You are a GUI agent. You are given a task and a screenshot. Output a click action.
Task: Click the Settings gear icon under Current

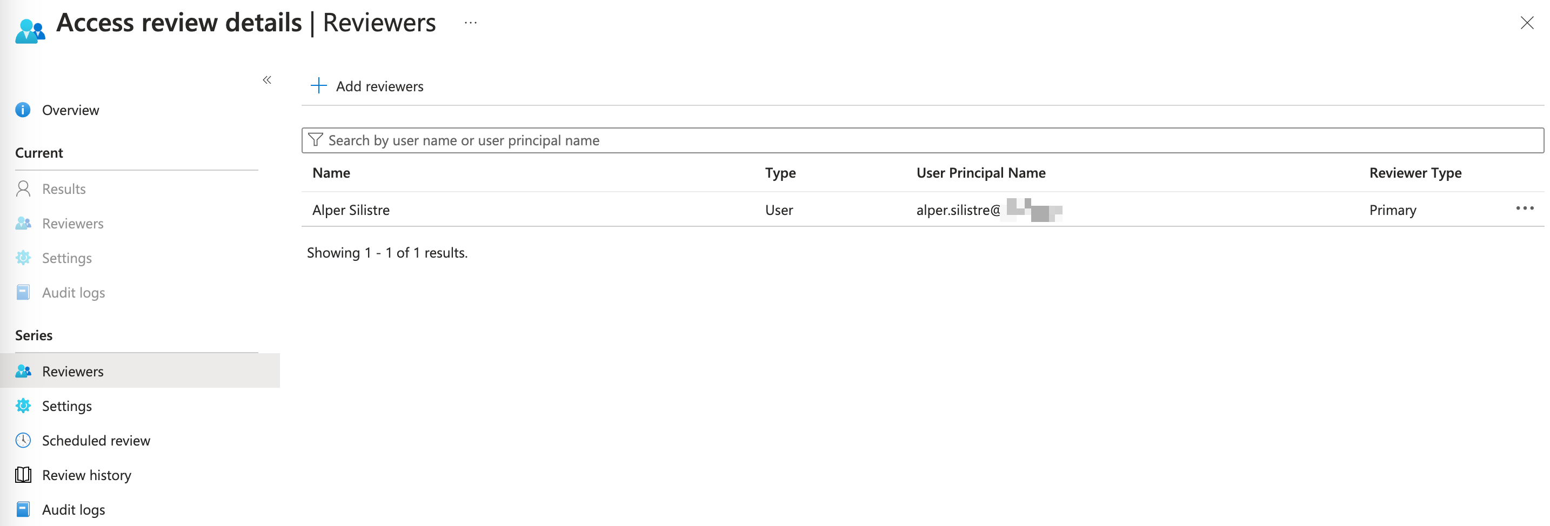23,257
